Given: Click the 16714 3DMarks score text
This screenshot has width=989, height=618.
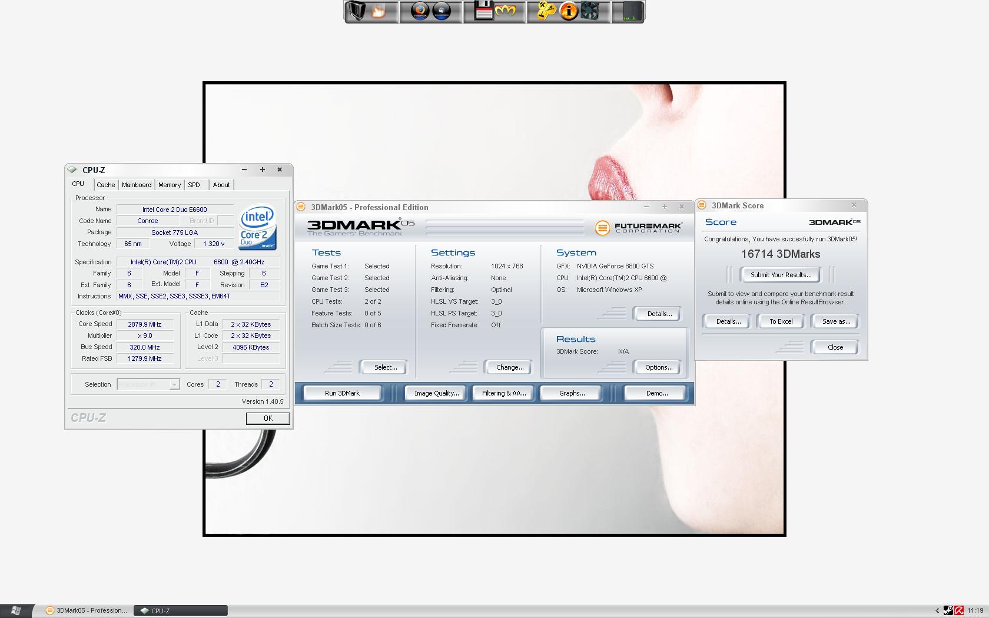Looking at the screenshot, I should point(781,254).
